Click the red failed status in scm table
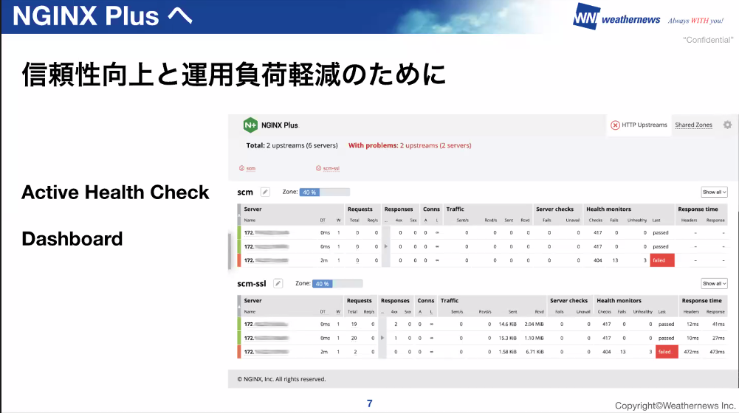 [661, 260]
